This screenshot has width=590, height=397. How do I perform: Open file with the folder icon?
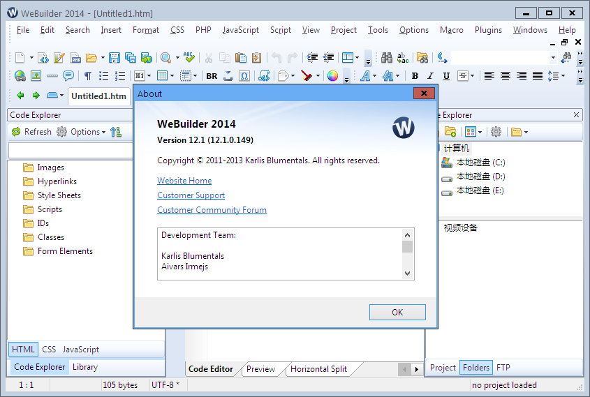click(91, 58)
